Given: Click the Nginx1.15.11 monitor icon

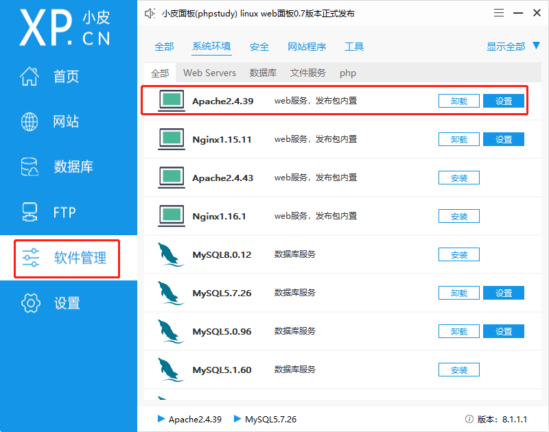Looking at the screenshot, I should [x=172, y=139].
